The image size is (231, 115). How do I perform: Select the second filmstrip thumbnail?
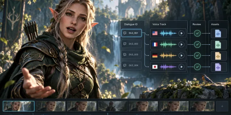tap(51, 106)
